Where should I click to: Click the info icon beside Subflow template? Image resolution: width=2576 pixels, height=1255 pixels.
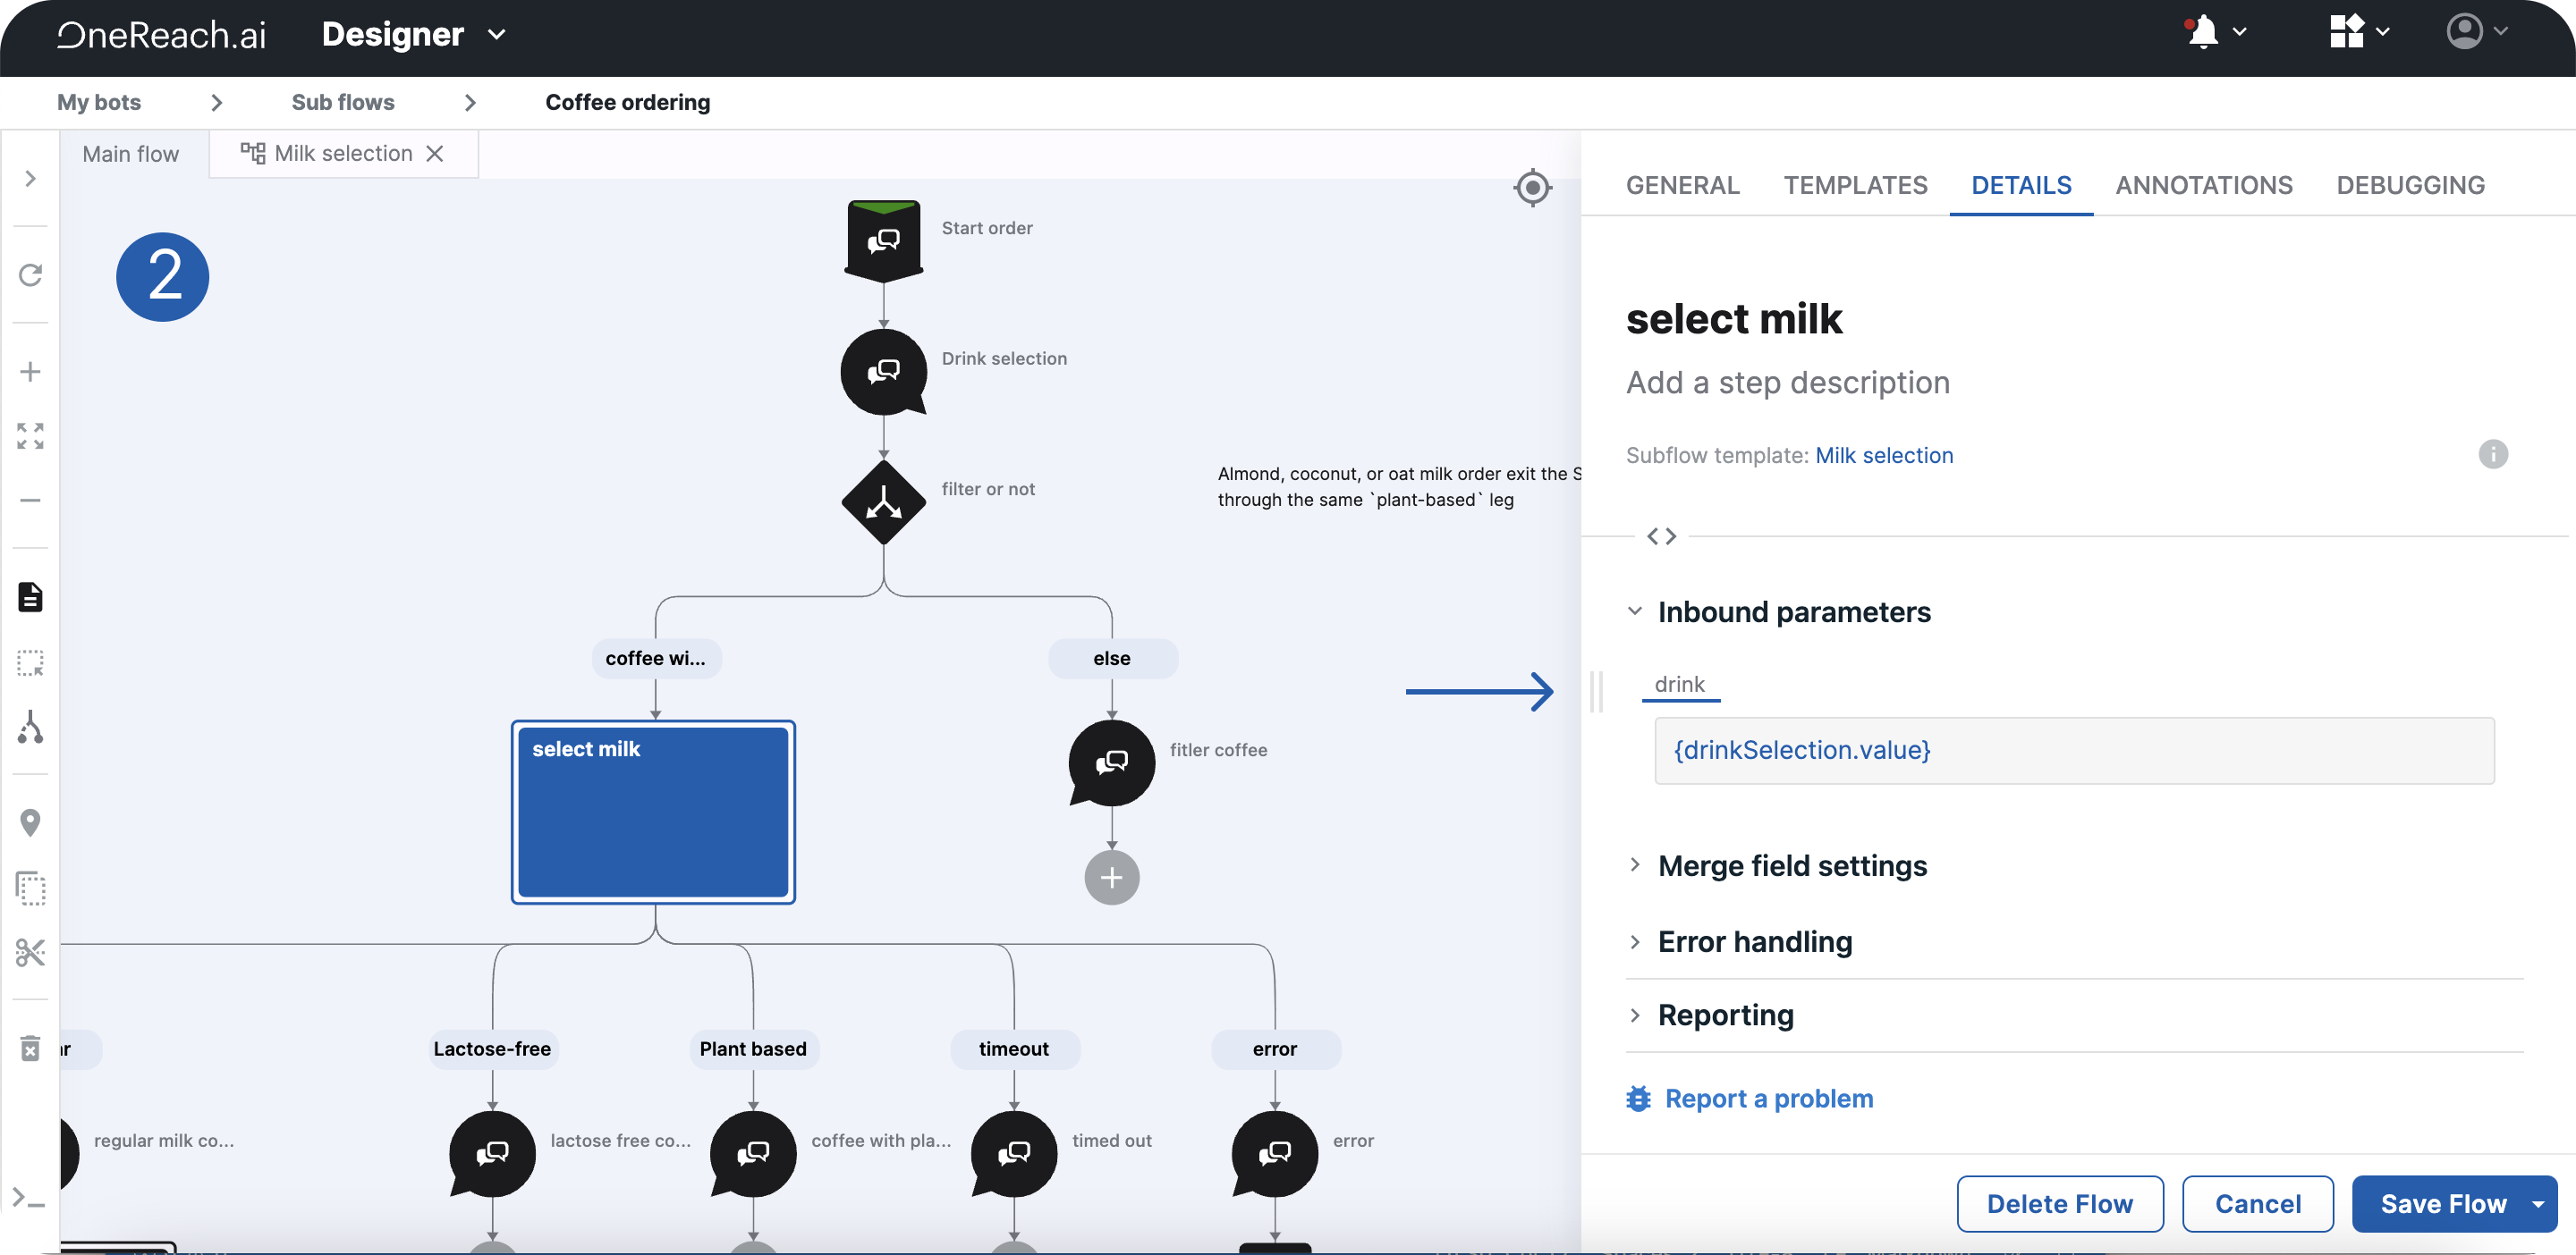[2493, 455]
